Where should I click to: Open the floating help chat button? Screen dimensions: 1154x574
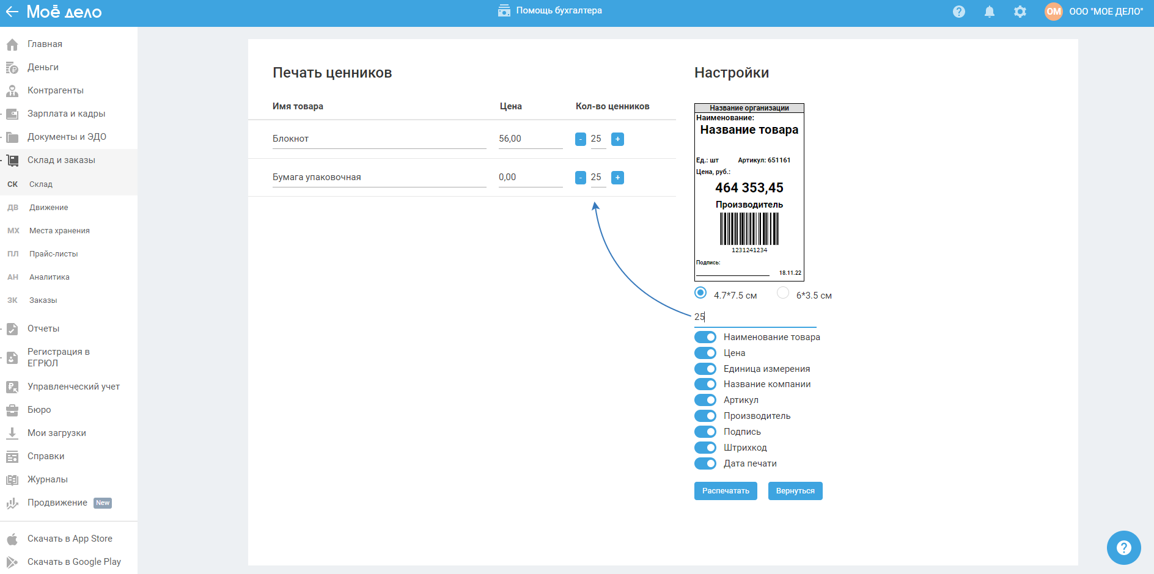point(1123,548)
